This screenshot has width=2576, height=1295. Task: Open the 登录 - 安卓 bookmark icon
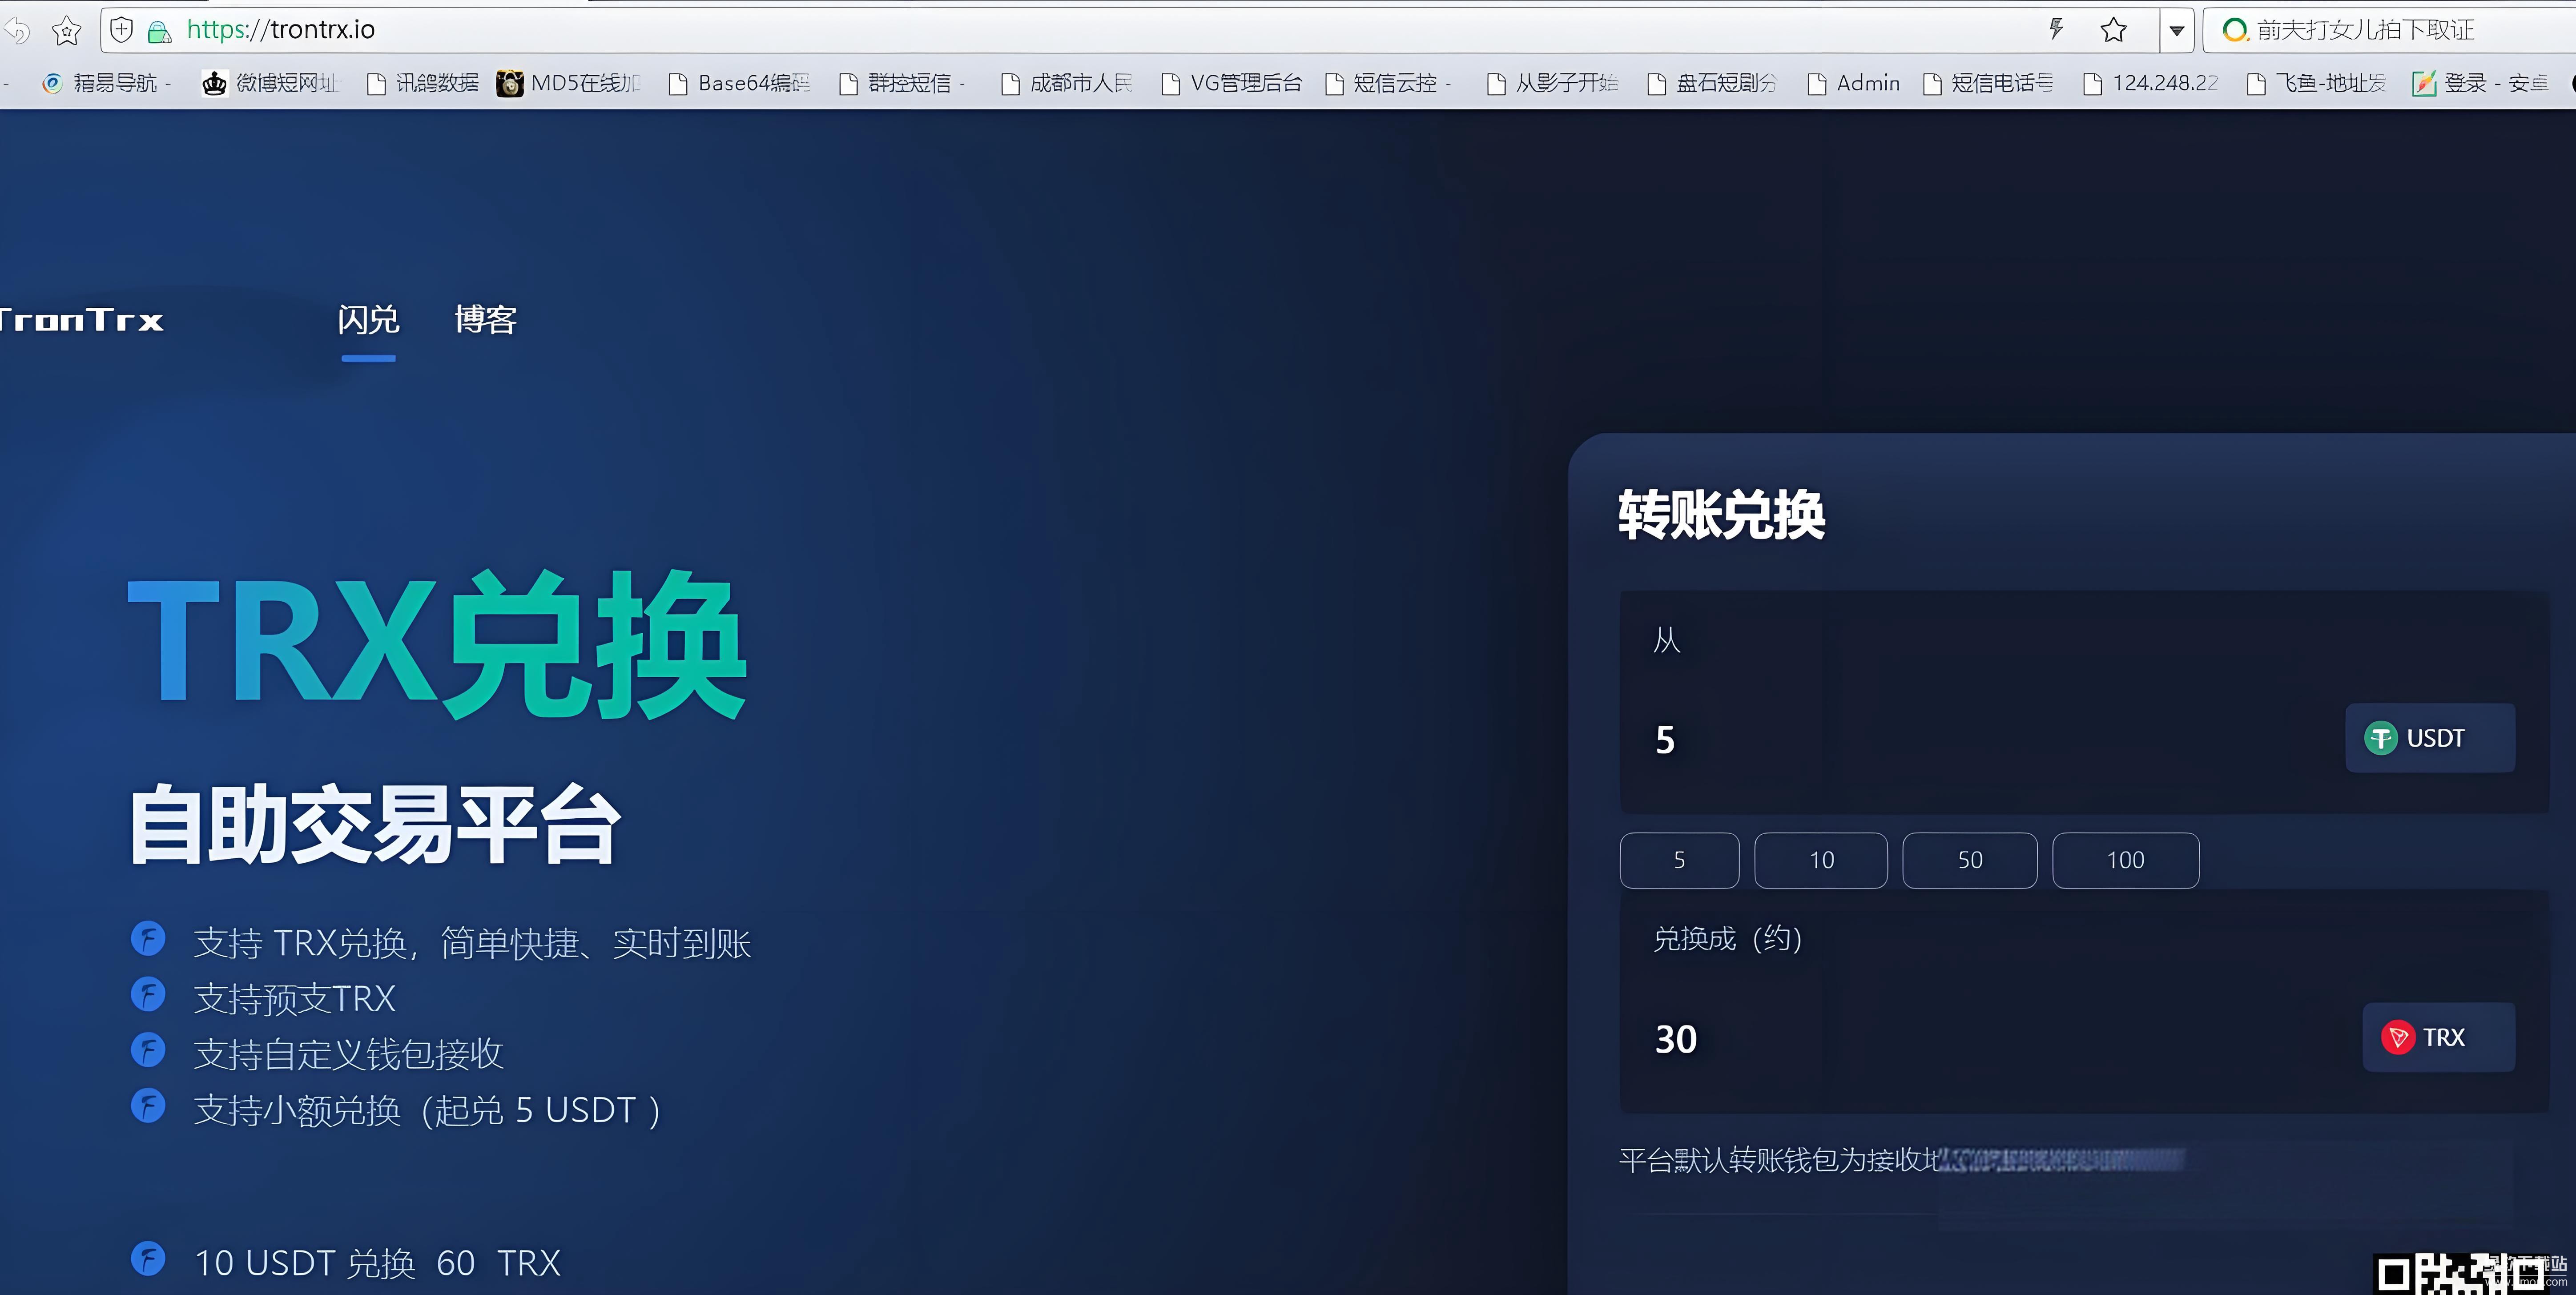(x=2424, y=83)
